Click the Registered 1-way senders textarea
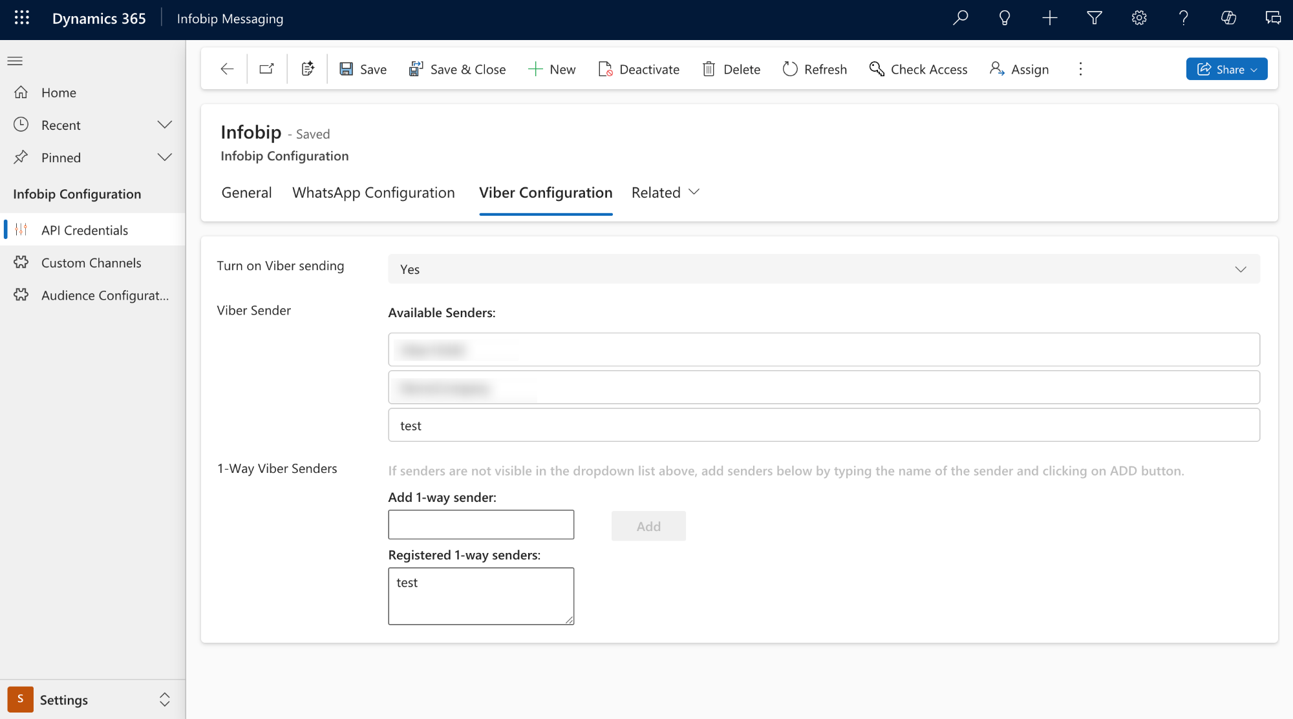This screenshot has width=1293, height=719. point(481,596)
